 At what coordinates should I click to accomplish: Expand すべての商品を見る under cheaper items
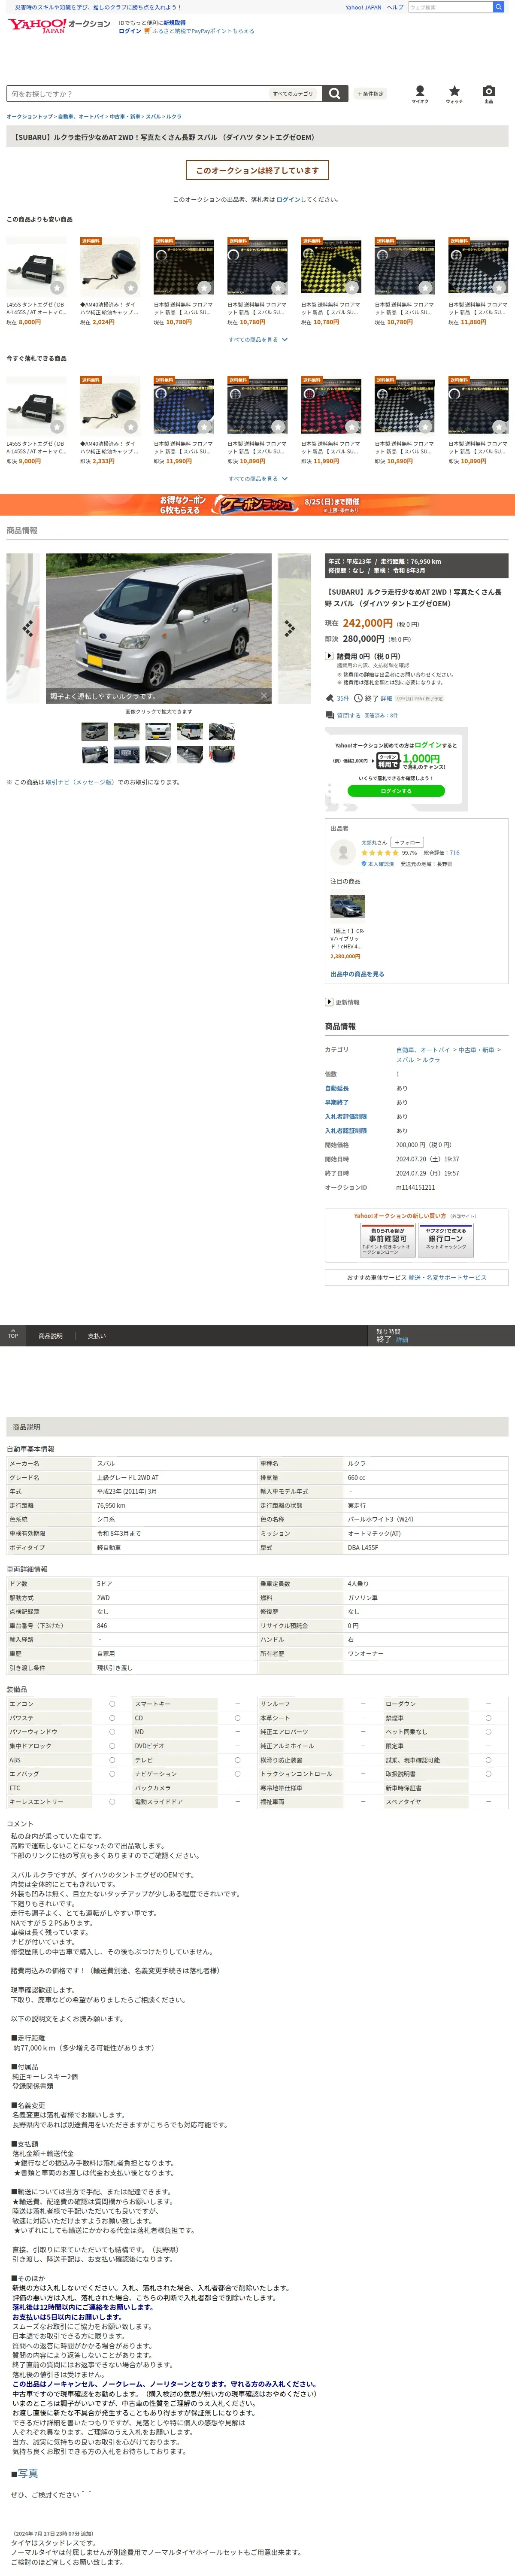[x=257, y=339]
